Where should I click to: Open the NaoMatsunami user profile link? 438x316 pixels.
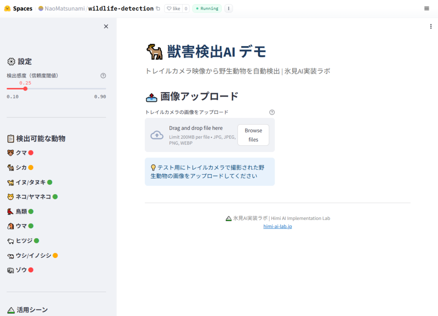pos(65,9)
